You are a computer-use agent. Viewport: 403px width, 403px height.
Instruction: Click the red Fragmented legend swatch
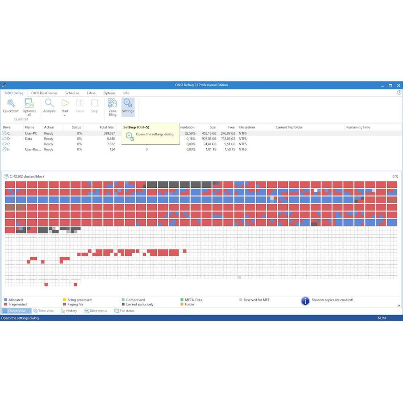(6, 305)
